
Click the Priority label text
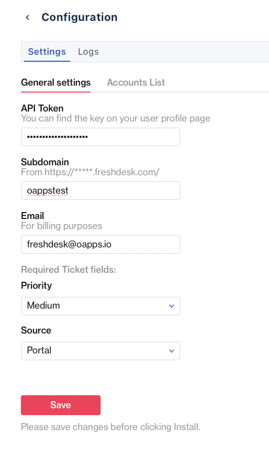tap(36, 286)
